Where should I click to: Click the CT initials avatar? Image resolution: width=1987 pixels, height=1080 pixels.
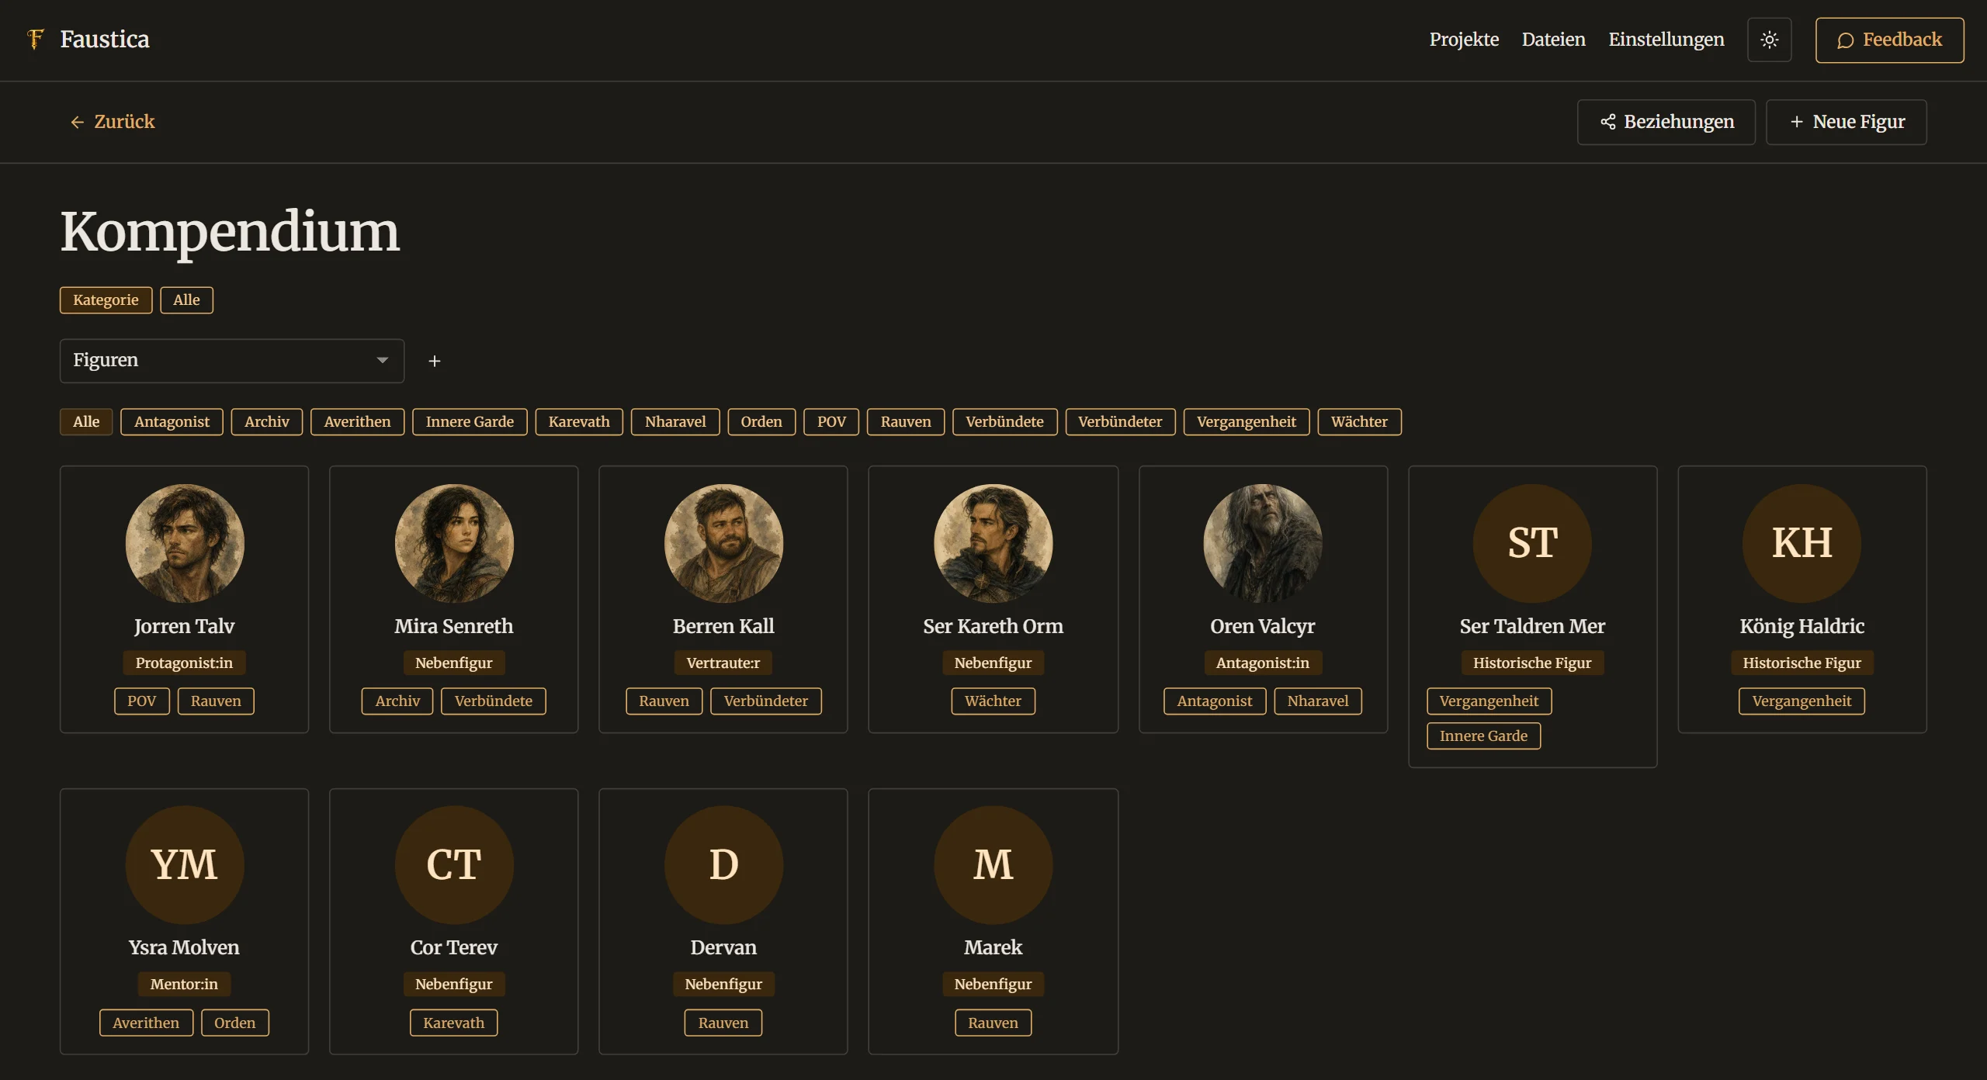point(454,864)
